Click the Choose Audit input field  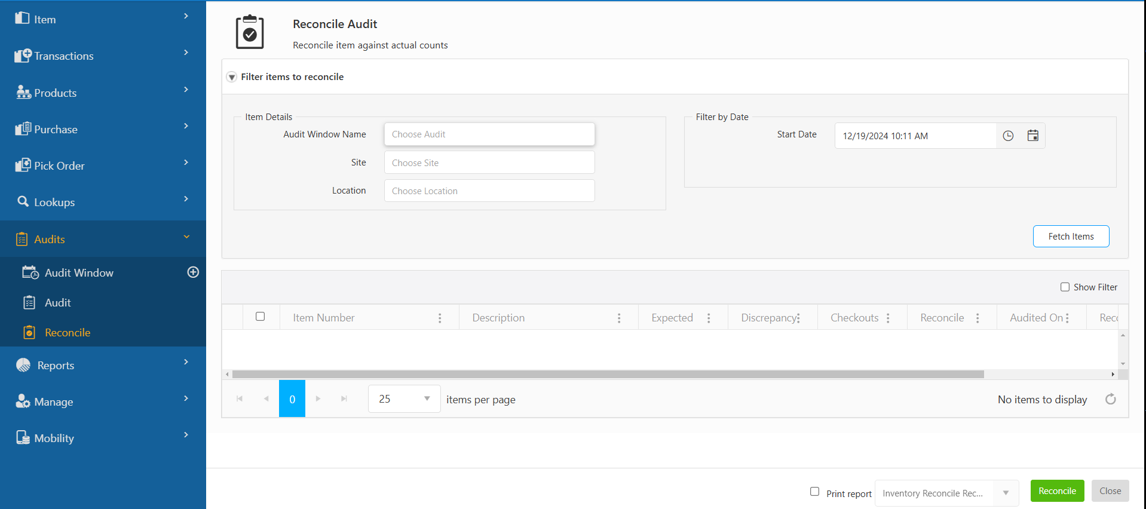pyautogui.click(x=489, y=134)
